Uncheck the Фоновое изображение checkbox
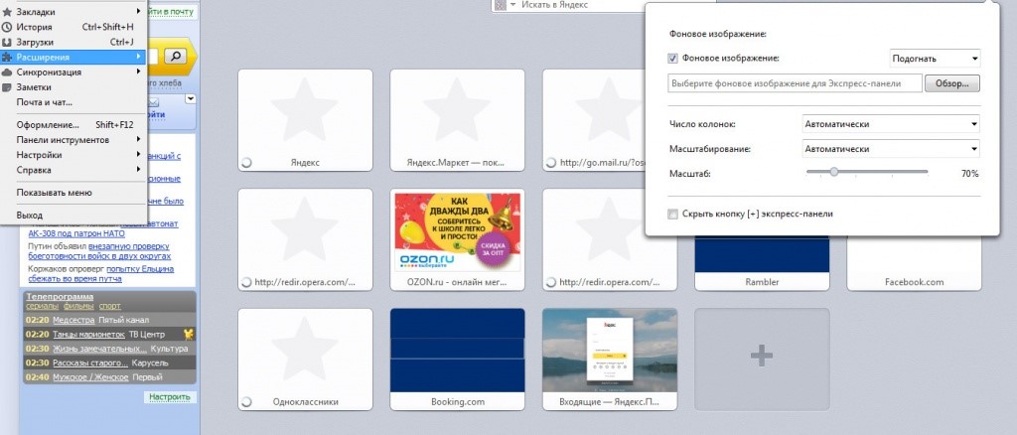 click(673, 59)
